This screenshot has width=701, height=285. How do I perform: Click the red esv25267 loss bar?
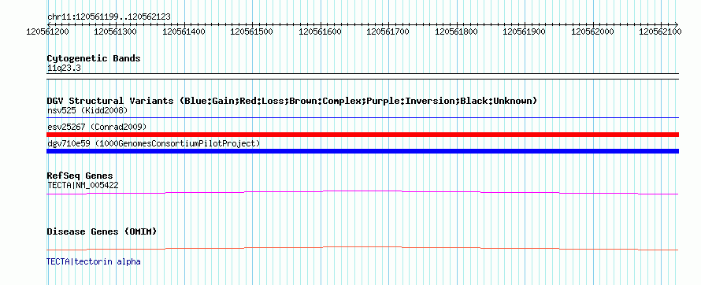[x=362, y=135]
